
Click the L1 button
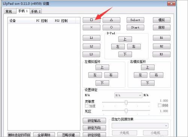tap(91, 38)
